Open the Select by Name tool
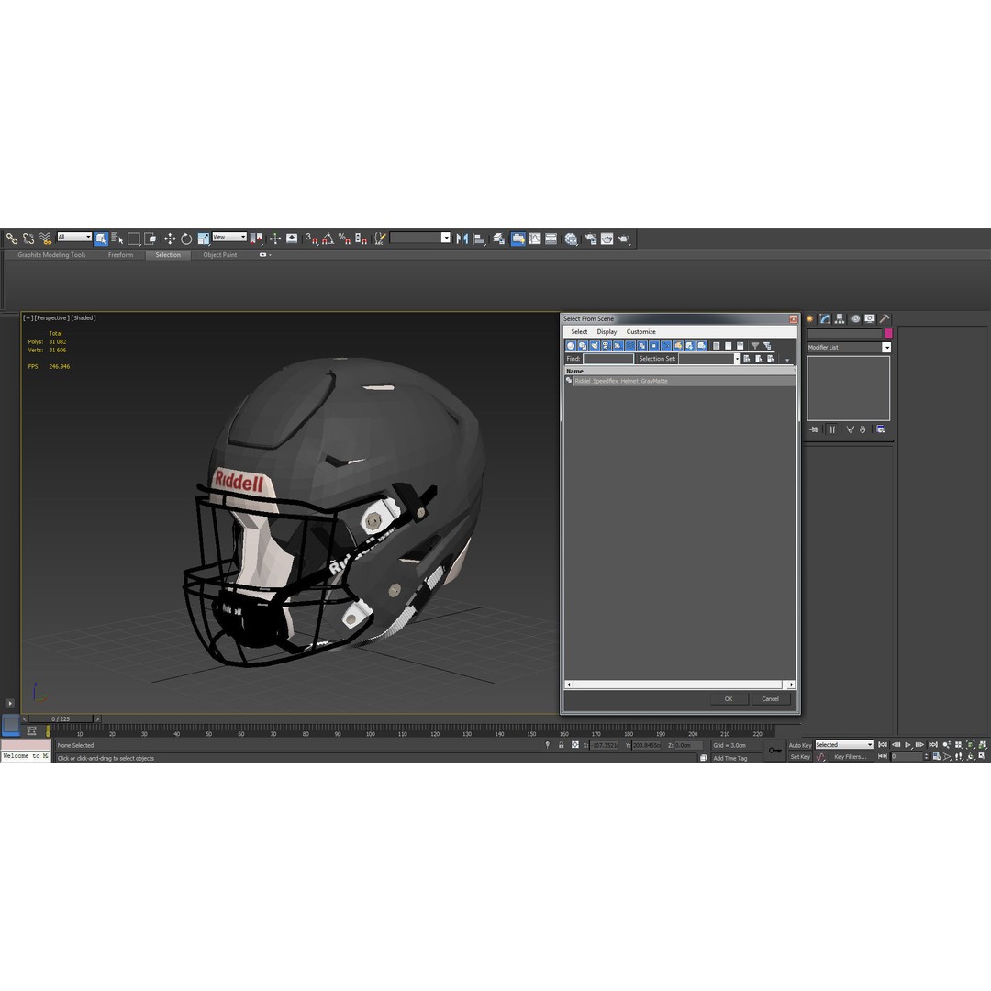This screenshot has width=991, height=991. [117, 239]
